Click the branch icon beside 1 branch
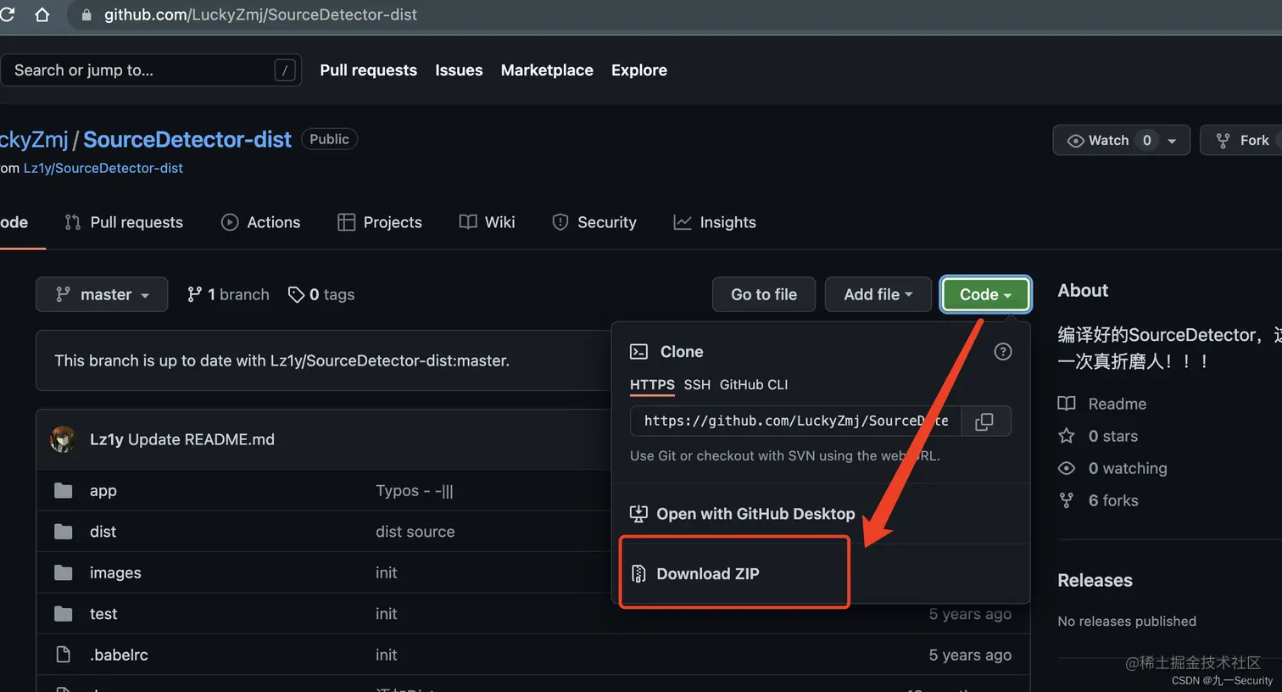The image size is (1282, 692). click(195, 294)
